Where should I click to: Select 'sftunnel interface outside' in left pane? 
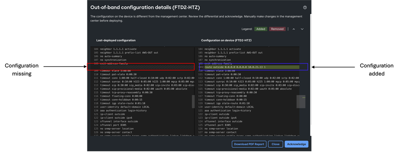pos(119,121)
